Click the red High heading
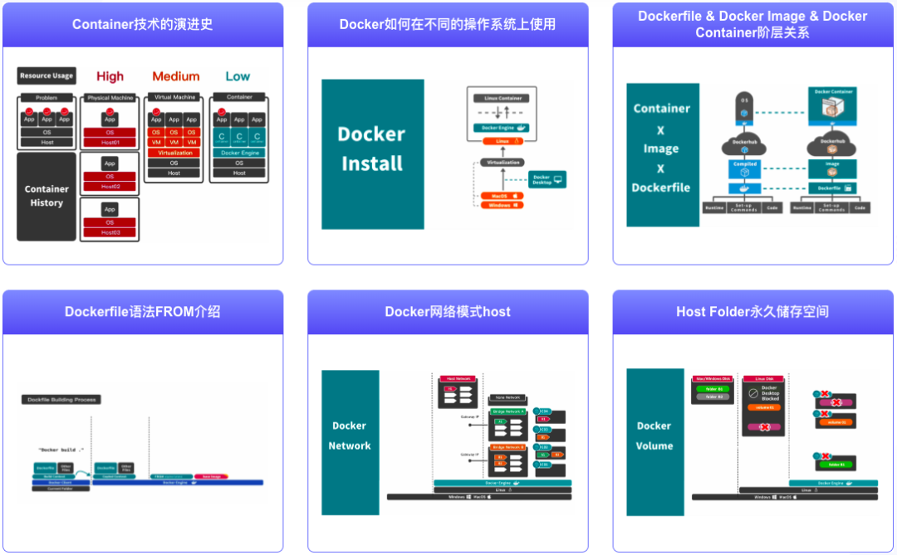The height and width of the screenshot is (555, 897). pos(110,76)
